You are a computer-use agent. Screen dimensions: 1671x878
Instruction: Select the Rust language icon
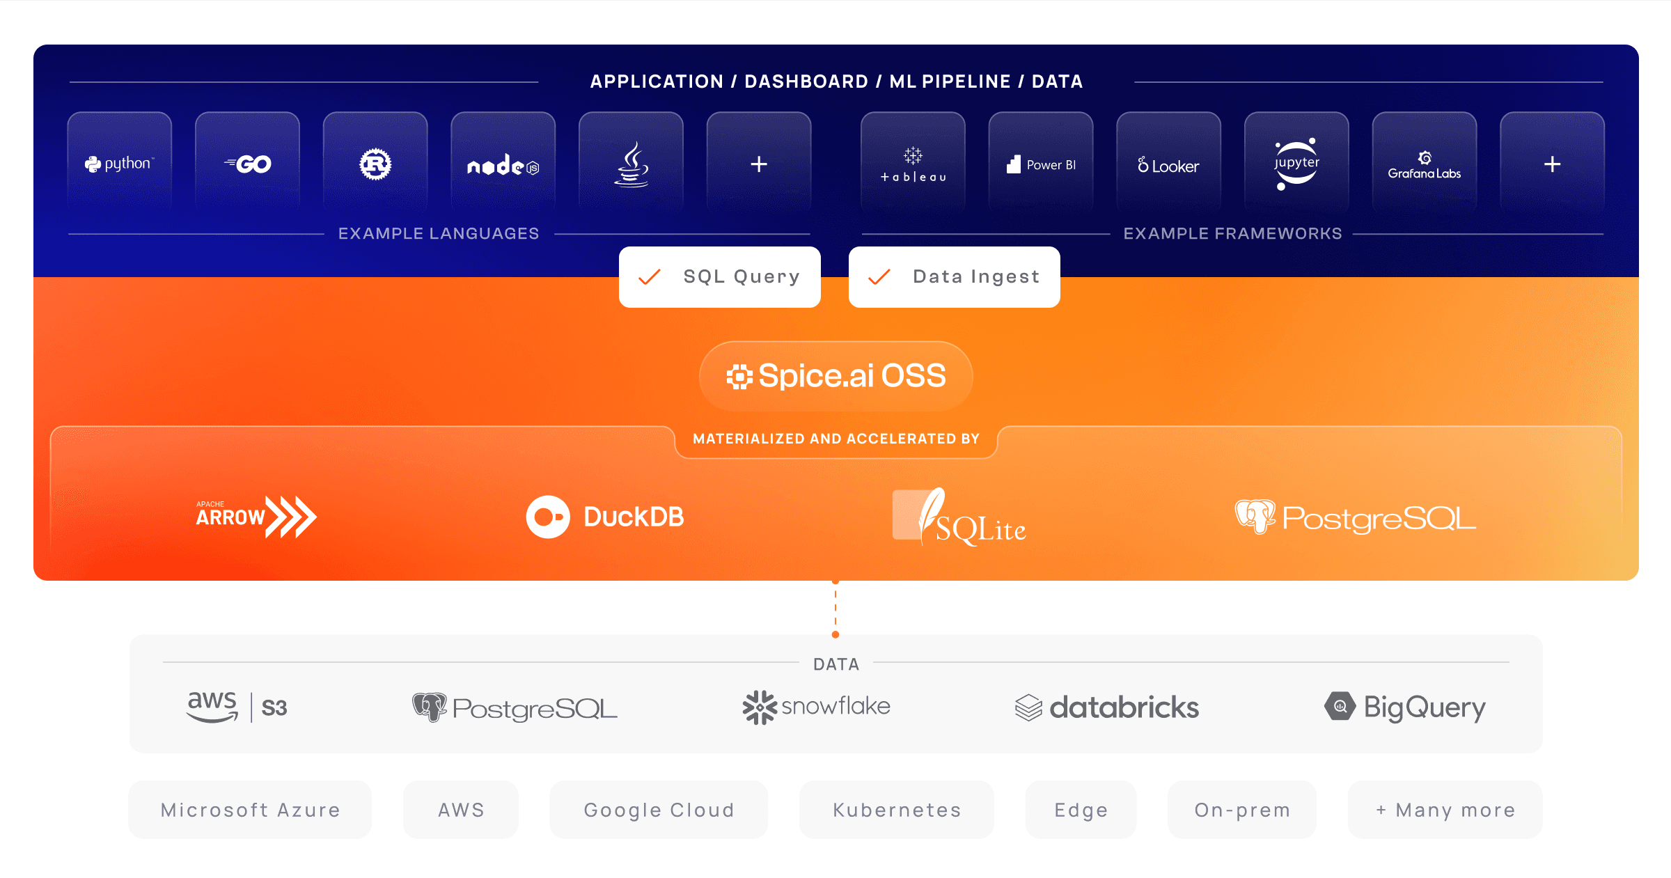point(375,164)
